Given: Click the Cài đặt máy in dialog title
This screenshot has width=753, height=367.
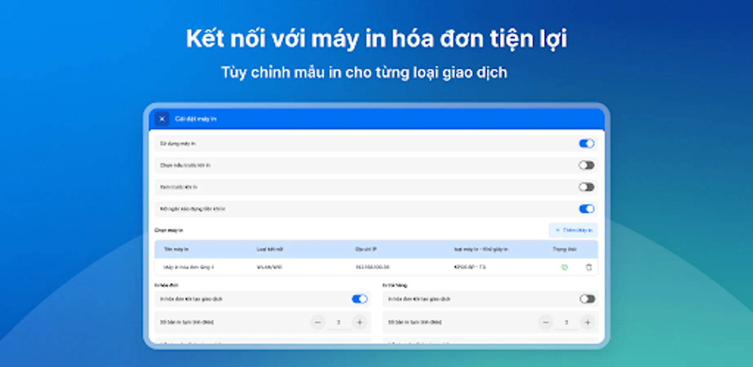Looking at the screenshot, I should [196, 119].
